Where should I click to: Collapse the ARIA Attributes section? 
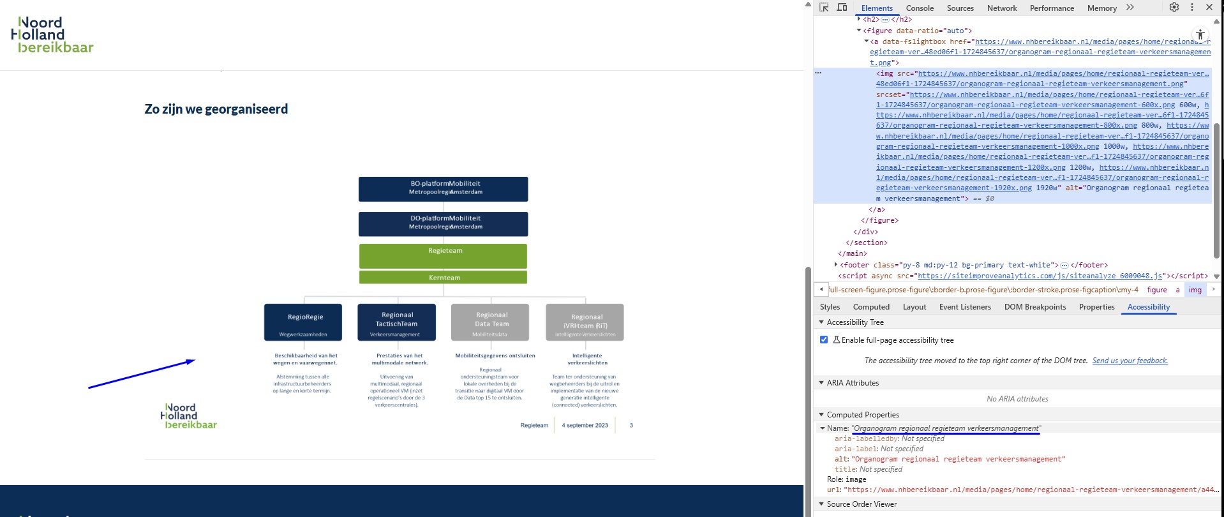pyautogui.click(x=821, y=383)
